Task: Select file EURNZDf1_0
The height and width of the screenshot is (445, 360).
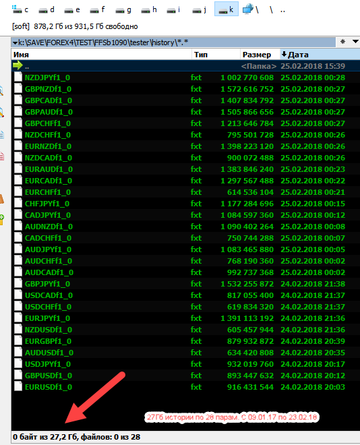Action: coord(185,146)
